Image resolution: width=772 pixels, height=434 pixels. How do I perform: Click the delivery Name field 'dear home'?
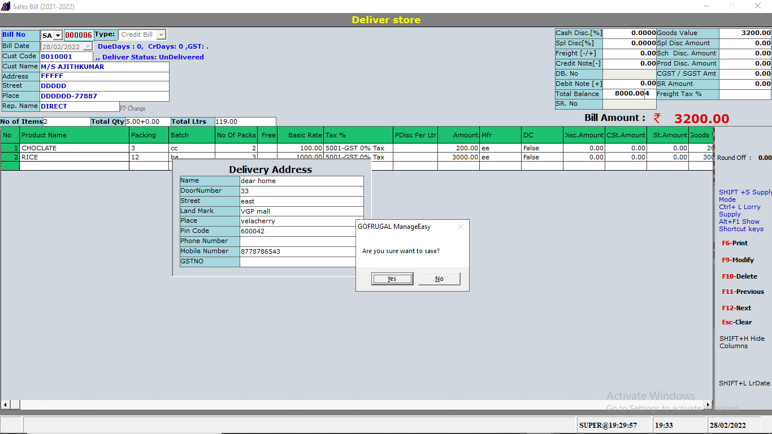pos(302,181)
